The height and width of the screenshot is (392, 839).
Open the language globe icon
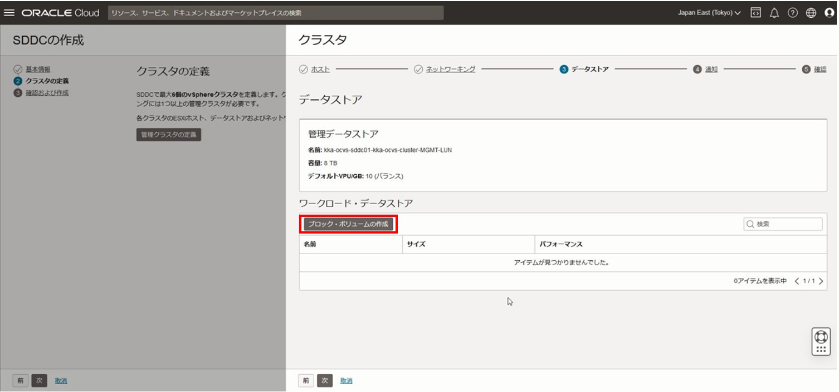[811, 13]
